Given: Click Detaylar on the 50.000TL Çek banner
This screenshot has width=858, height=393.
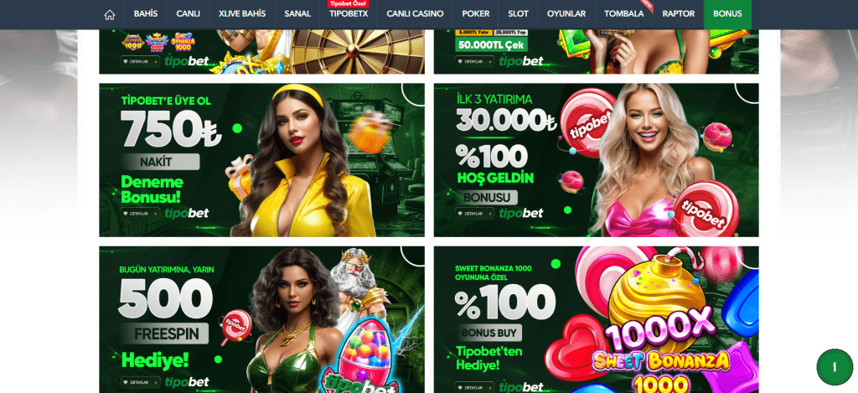Looking at the screenshot, I should [475, 61].
